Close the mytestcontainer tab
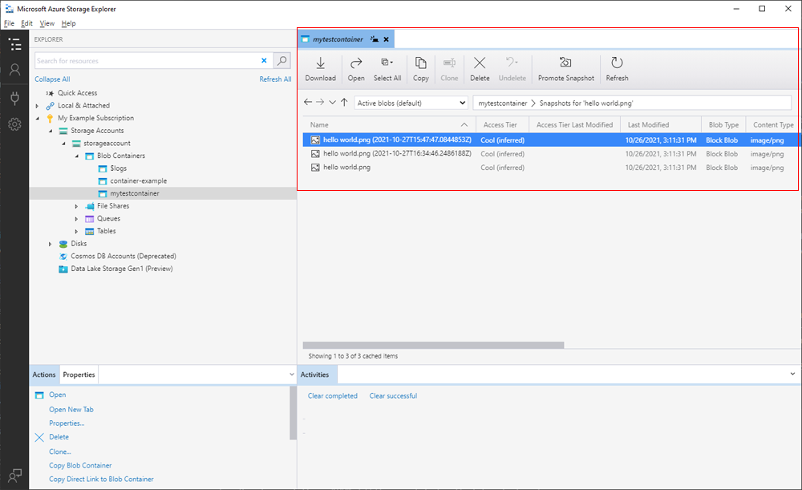The width and height of the screenshot is (802, 490). coord(387,39)
